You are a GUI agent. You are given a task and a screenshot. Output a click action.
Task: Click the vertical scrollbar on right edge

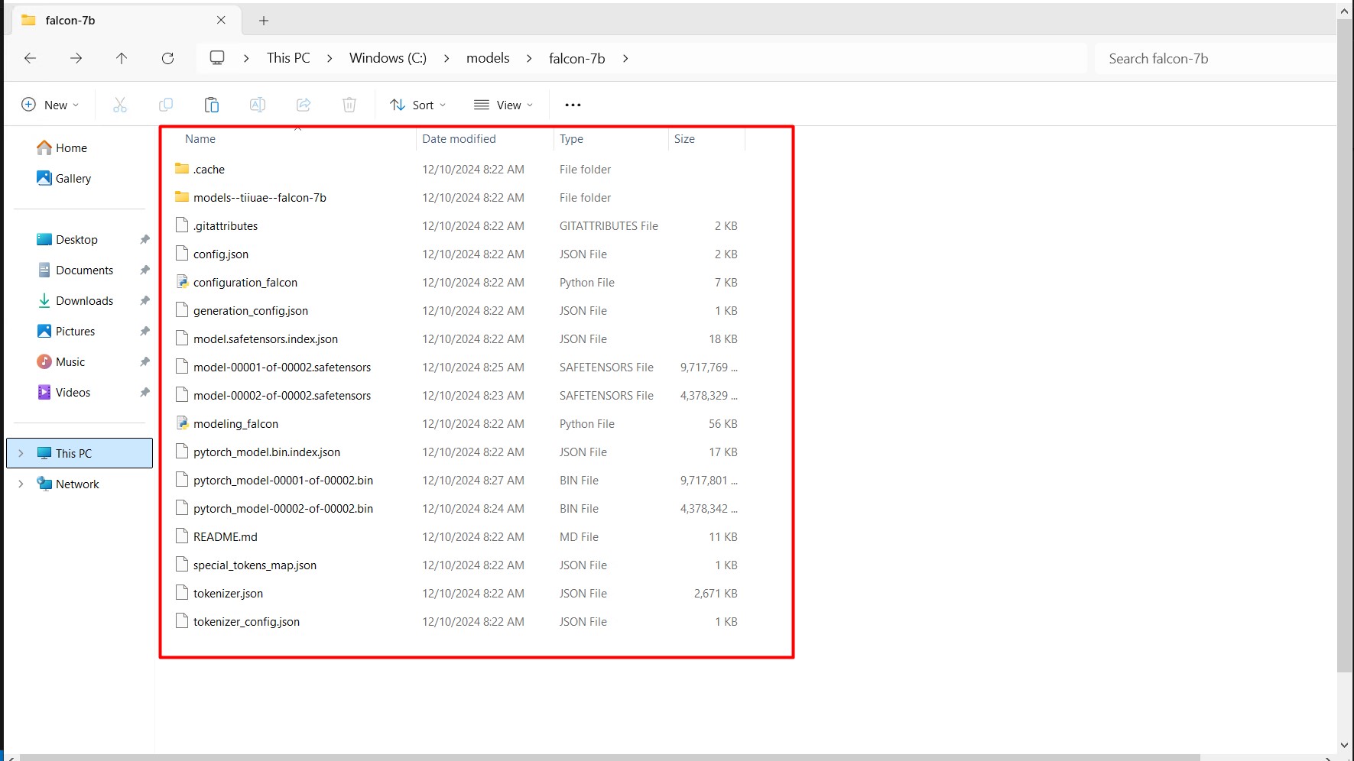tap(1345, 345)
